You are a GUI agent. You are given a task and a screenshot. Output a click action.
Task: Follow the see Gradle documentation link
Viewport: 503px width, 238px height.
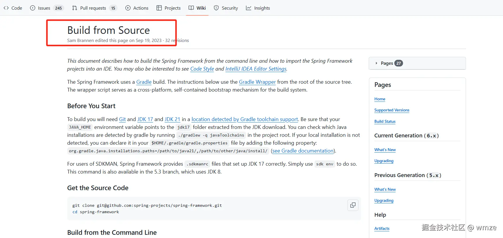(303, 151)
